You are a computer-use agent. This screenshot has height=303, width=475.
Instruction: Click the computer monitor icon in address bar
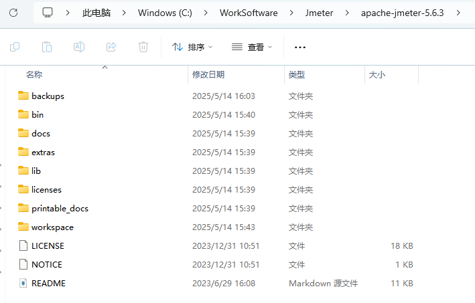(x=48, y=13)
